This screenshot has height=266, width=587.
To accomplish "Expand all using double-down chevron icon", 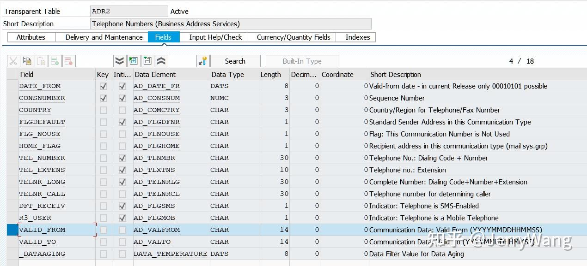I will pos(120,61).
